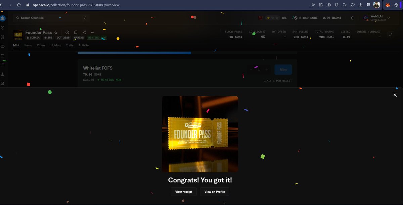Open the browser downloads icon
The height and width of the screenshot is (205, 403).
tap(361, 5)
